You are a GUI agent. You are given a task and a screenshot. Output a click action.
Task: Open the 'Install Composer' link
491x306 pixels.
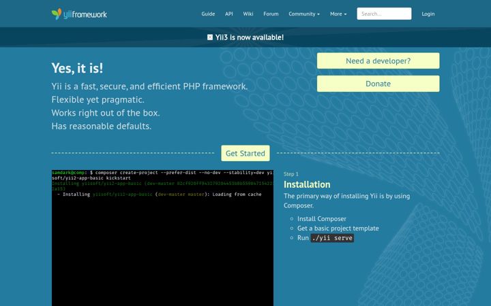pyautogui.click(x=322, y=219)
